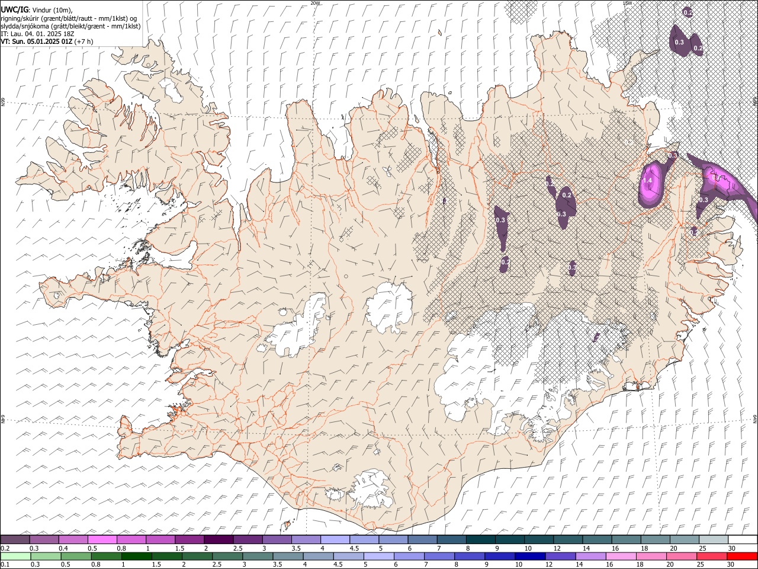Click the 20W longitude label
This screenshot has width=758, height=569.
[315, 3]
